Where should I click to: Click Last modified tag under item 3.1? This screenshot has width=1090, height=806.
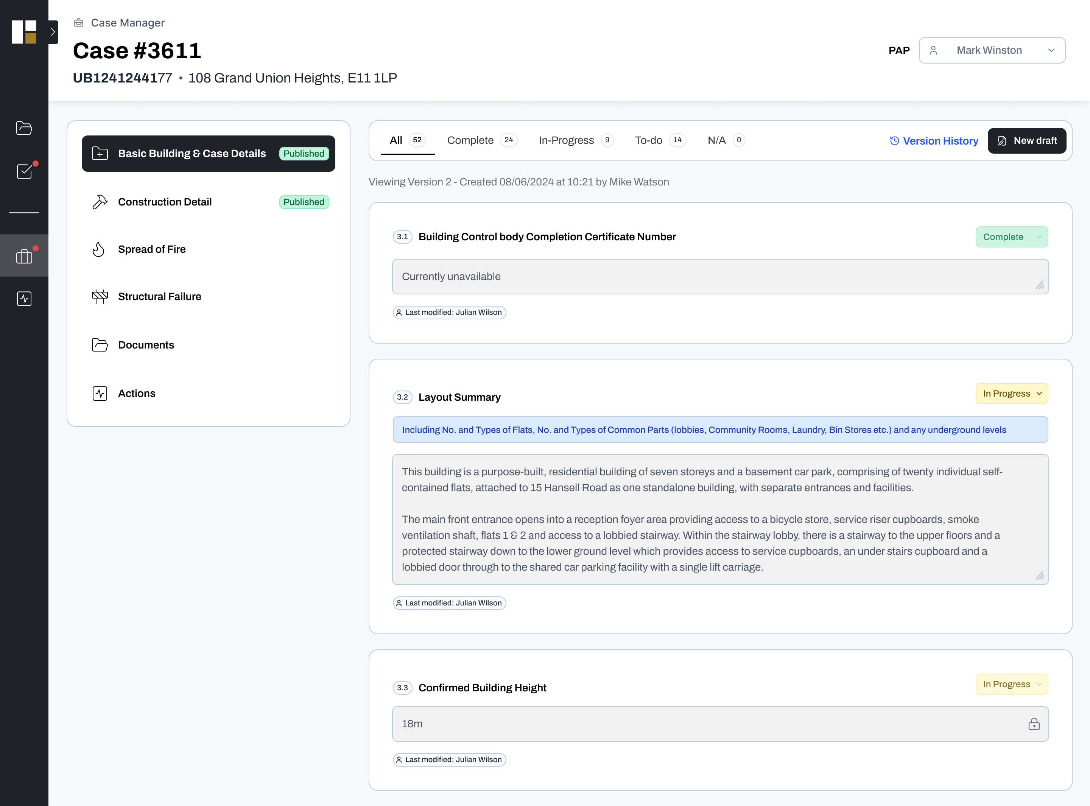click(x=449, y=313)
